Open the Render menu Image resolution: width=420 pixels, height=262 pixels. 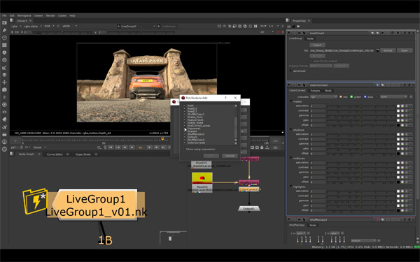click(50, 16)
